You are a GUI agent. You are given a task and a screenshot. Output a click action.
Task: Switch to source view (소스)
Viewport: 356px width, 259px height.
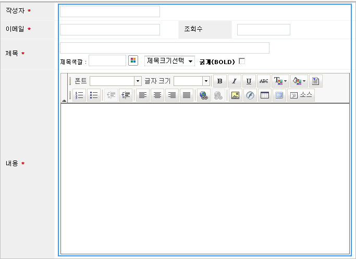(x=301, y=95)
